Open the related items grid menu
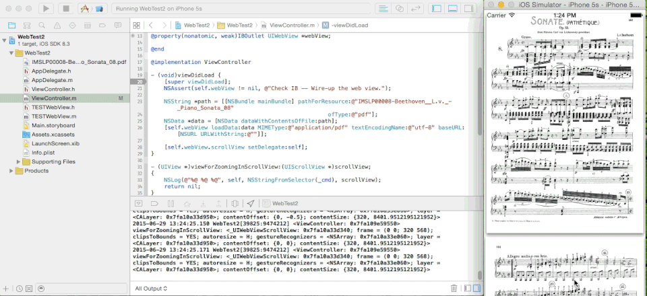This screenshot has width=647, height=296. point(137,25)
